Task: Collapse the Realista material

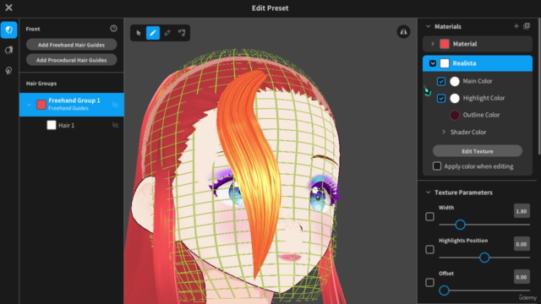Action: pos(433,63)
